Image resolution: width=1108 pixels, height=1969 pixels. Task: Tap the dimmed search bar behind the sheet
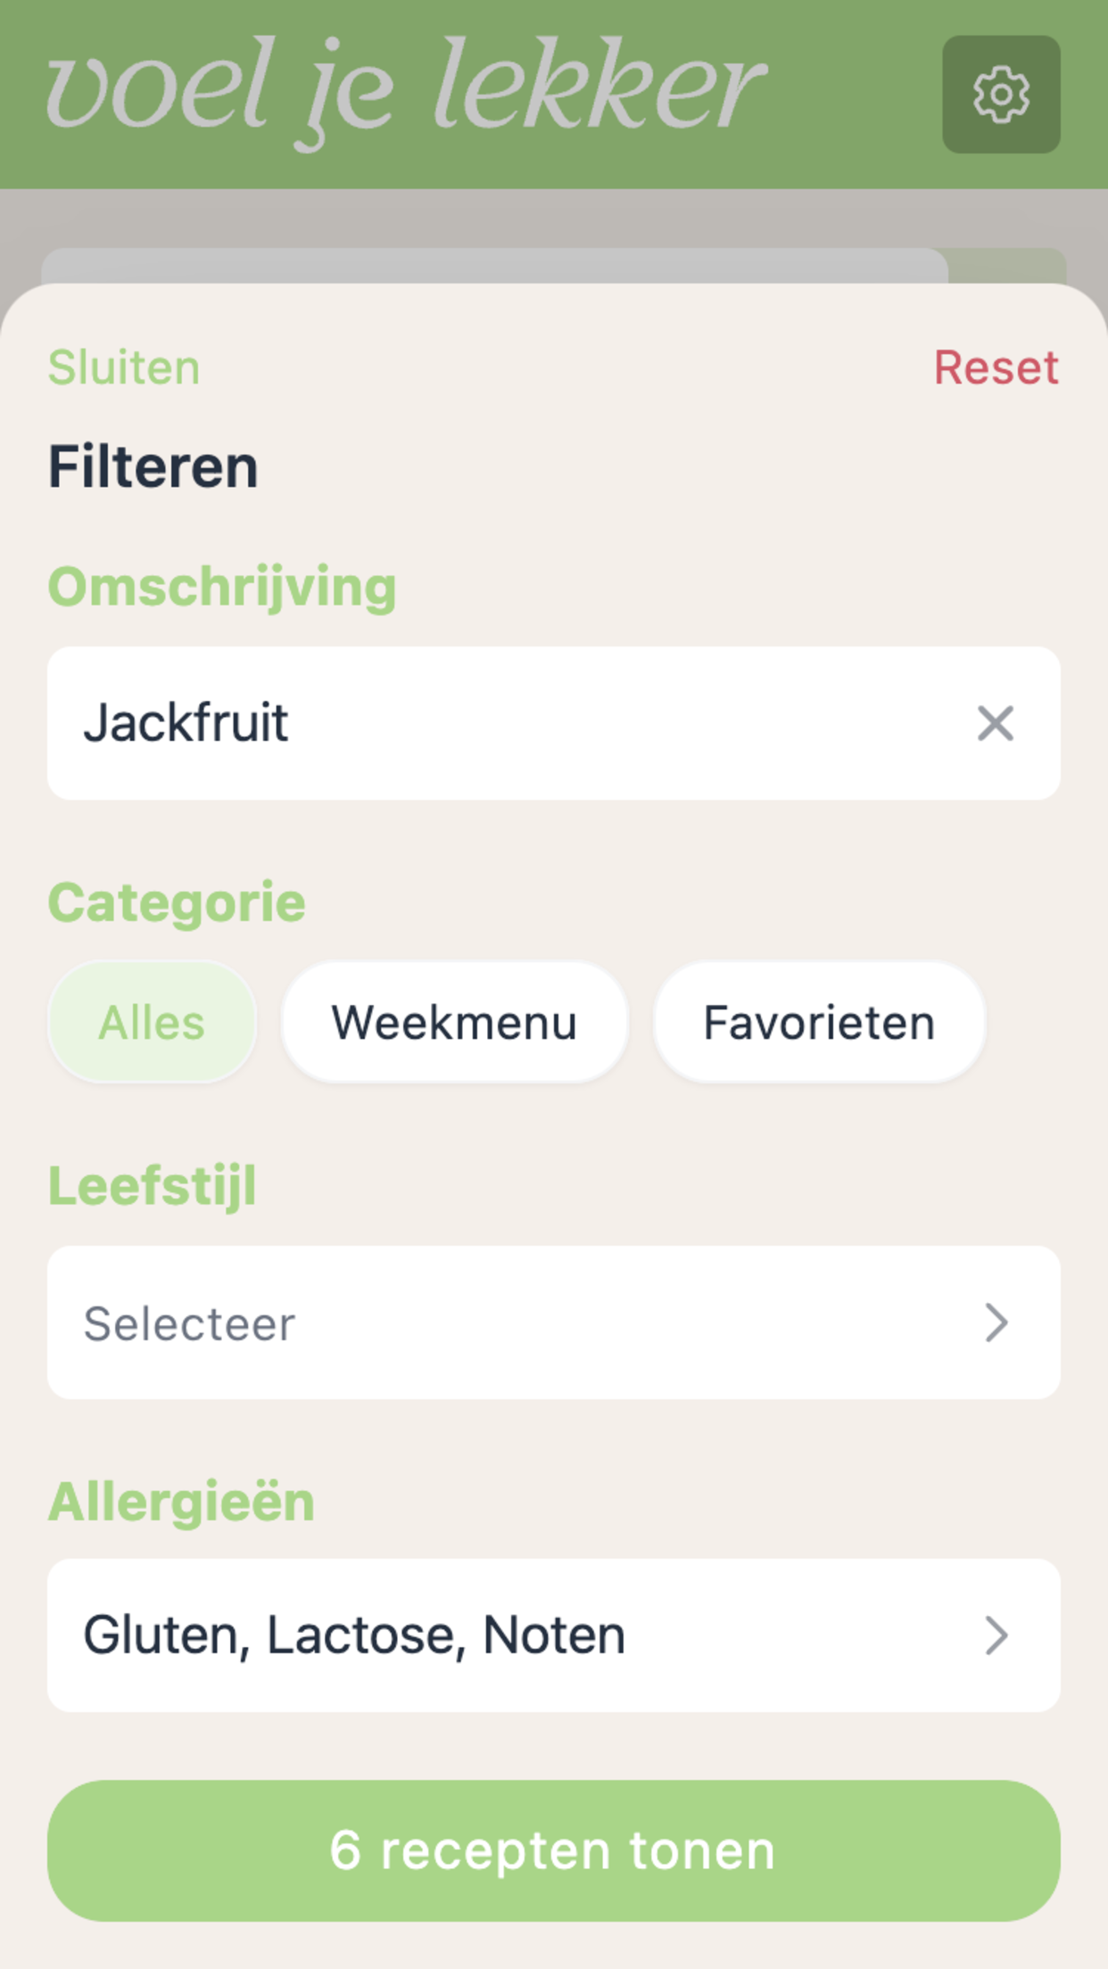[495, 266]
